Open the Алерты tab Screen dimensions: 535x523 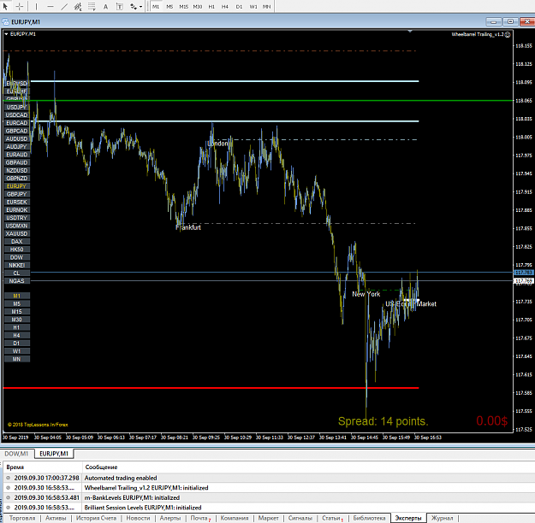point(170,518)
